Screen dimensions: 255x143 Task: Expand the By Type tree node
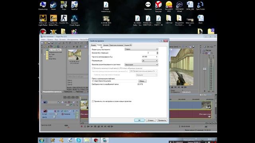point(45,54)
